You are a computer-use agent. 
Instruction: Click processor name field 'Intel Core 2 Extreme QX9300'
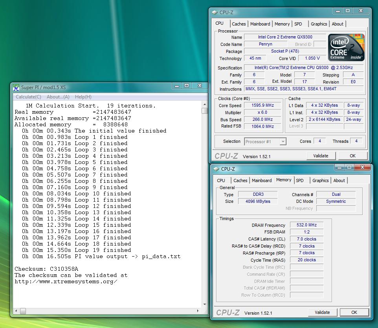click(285, 37)
